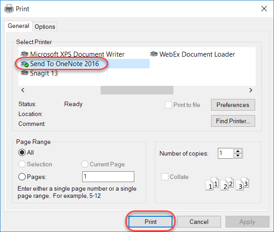Click the Send To OneNote 2016 printer icon
Screen dimensions: 274x232
(x=25, y=64)
